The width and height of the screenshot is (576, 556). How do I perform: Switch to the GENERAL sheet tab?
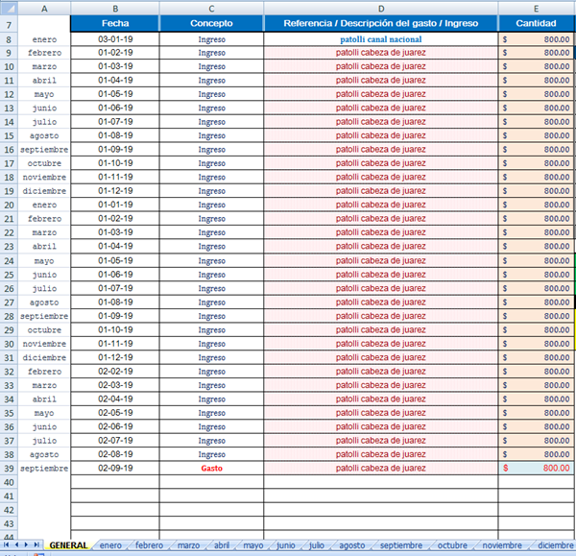pos(69,545)
